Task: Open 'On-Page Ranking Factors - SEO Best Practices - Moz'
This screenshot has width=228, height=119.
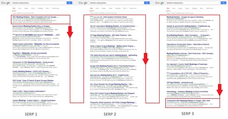Action: 111,35
